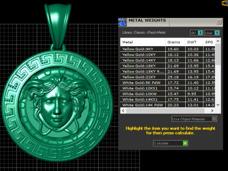Click the 18.13 grams value
Viewport: 228px width, 171px height.
(173, 60)
